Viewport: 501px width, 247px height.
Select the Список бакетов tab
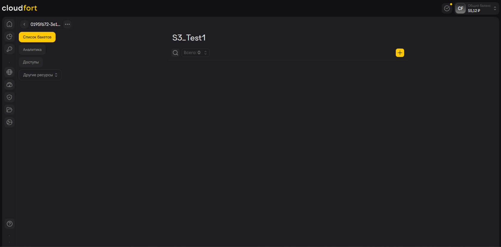(x=37, y=37)
